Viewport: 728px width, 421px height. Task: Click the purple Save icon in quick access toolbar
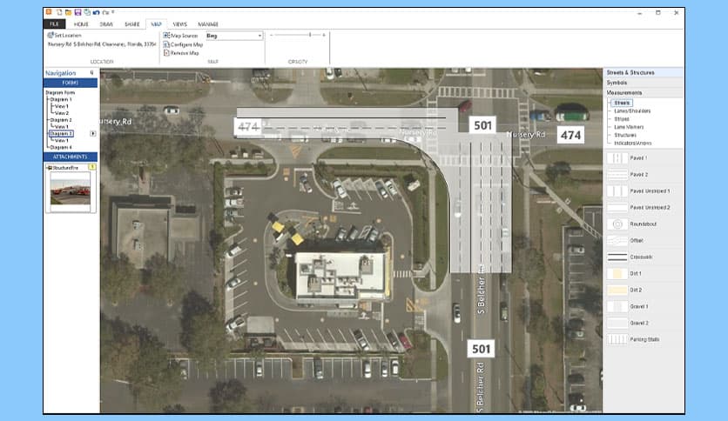(78, 12)
